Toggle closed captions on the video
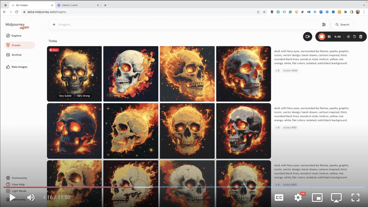The image size is (368, 207). (x=279, y=197)
